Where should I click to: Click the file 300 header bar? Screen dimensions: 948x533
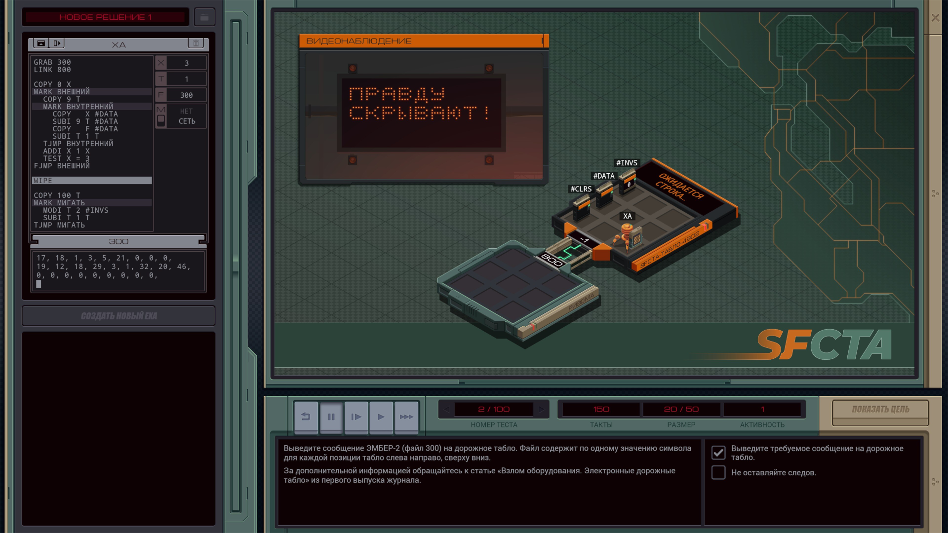pyautogui.click(x=118, y=241)
